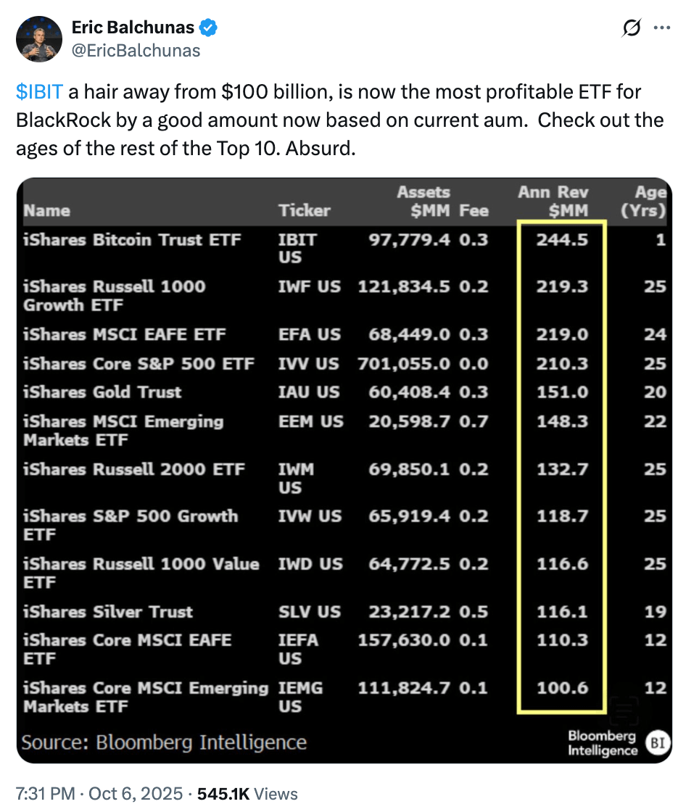The image size is (686, 812).
Task: Click the Bloomberg Intelligence wordmark logo
Action: click(x=602, y=743)
